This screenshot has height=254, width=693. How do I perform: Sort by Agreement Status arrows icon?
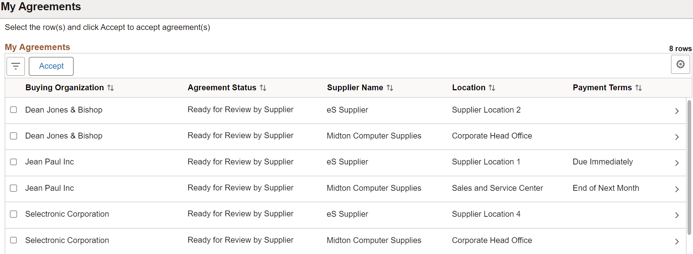tap(263, 88)
